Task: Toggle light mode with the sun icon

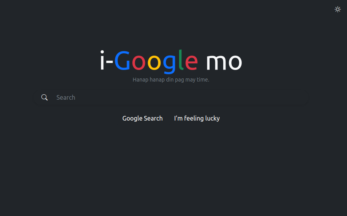Action: 337,9
